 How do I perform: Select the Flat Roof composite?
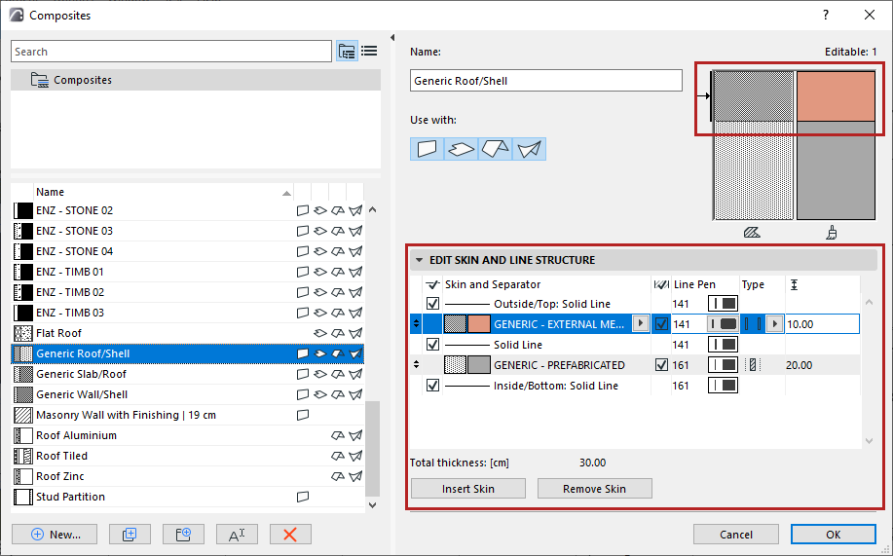pyautogui.click(x=187, y=333)
